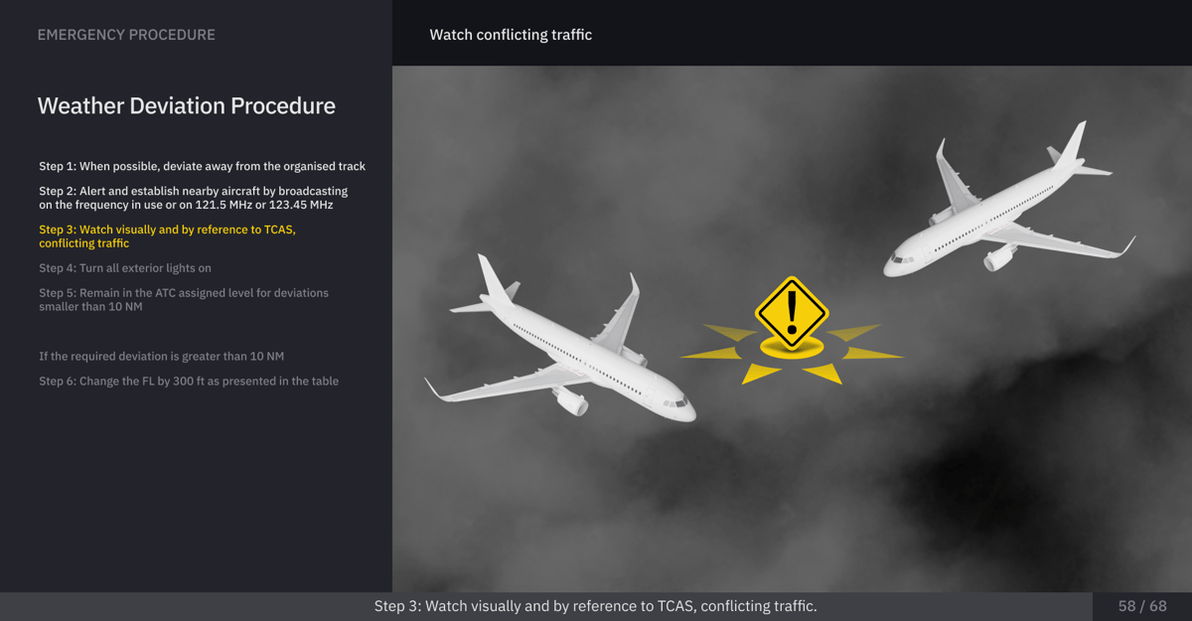Click the bottom caption bar Step 3 text

[x=595, y=606]
